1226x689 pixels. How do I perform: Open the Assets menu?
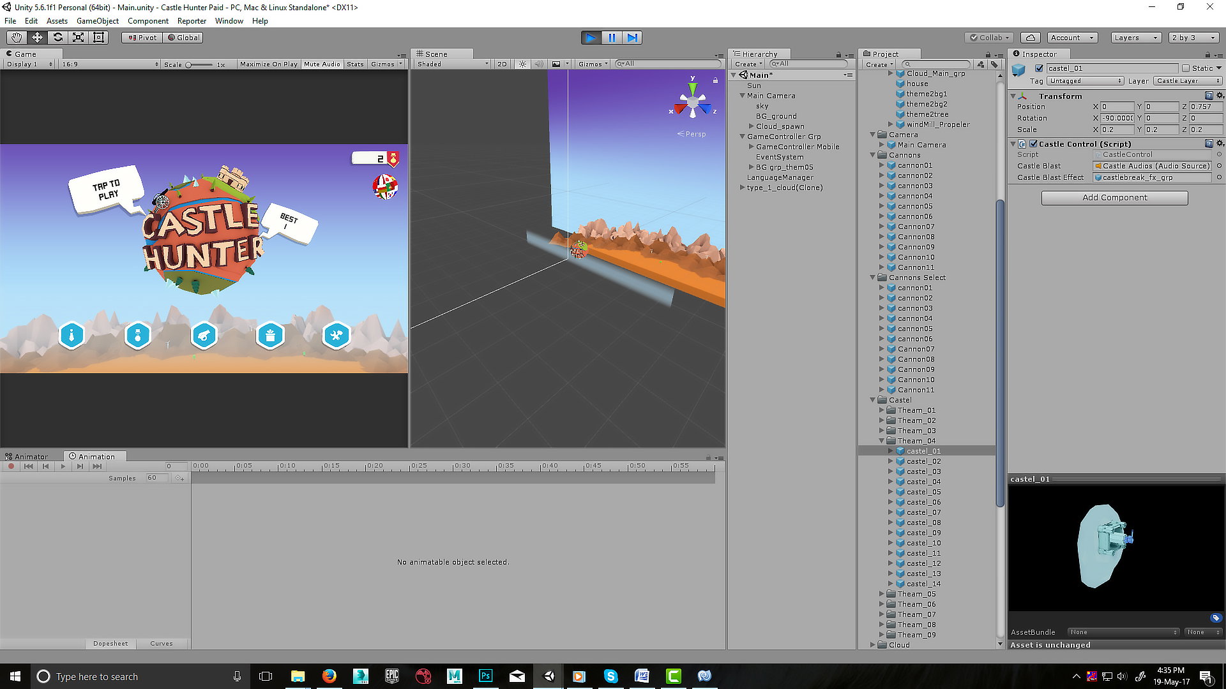point(57,21)
